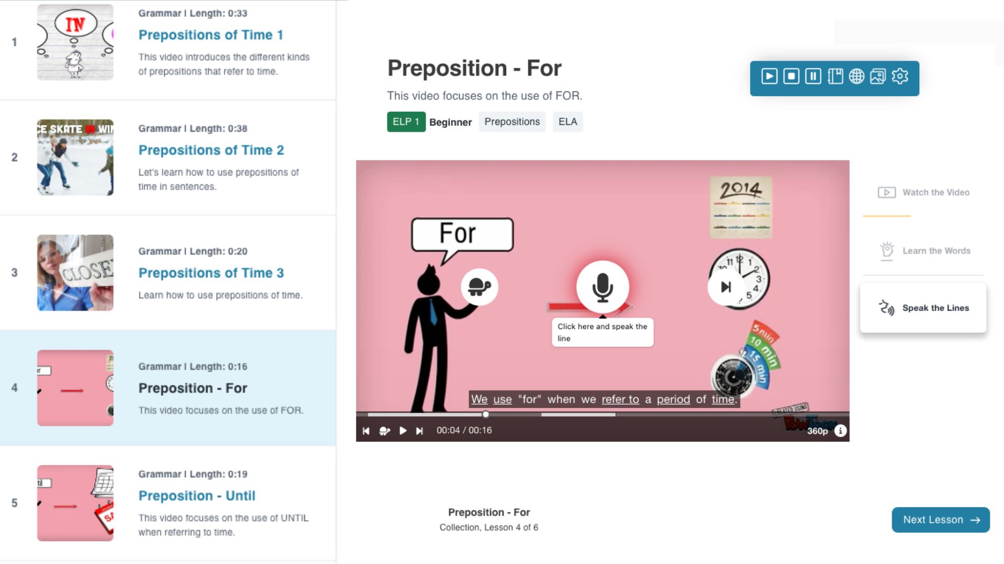Click the flashcard/vocabulary panel icon
This screenshot has height=564, width=1004.
pos(835,76)
